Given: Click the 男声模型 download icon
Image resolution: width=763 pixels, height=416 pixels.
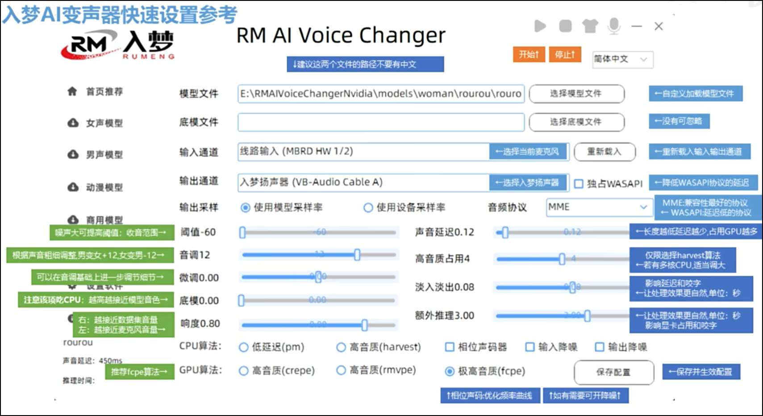Looking at the screenshot, I should point(73,154).
